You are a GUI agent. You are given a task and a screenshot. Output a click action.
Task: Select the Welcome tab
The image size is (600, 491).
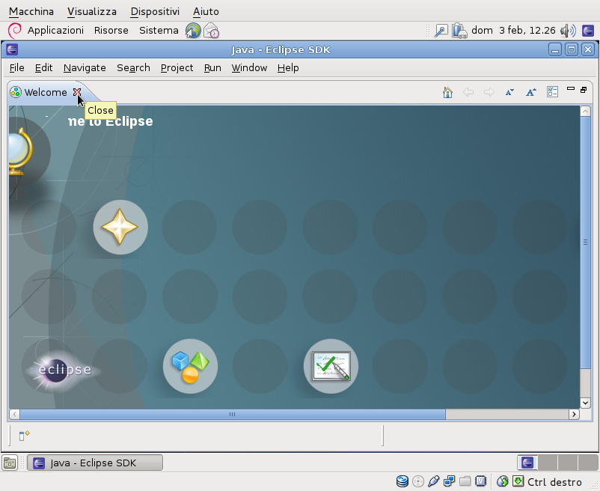[45, 92]
